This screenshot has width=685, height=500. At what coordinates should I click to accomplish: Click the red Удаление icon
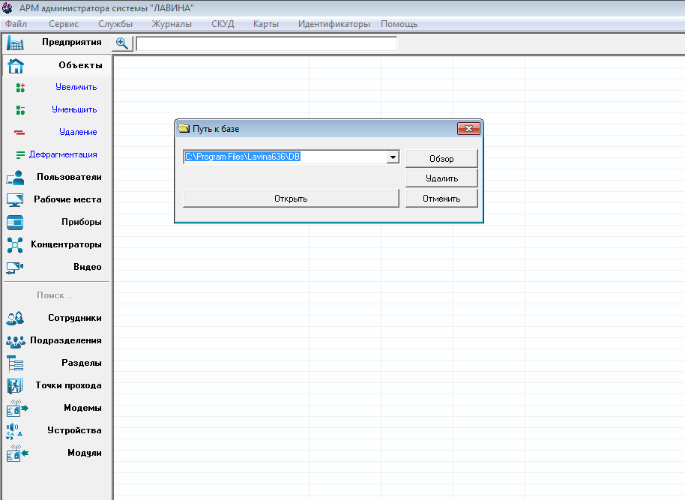pos(19,132)
